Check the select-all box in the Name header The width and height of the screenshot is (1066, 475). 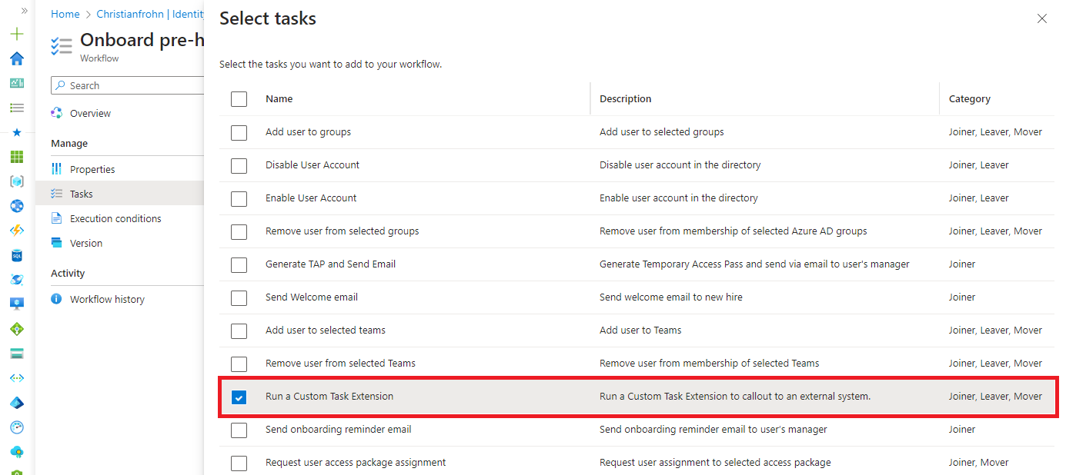click(239, 98)
